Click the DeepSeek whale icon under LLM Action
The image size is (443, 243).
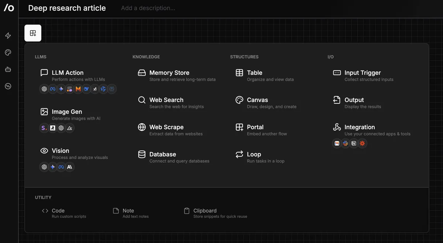pyautogui.click(x=87, y=89)
